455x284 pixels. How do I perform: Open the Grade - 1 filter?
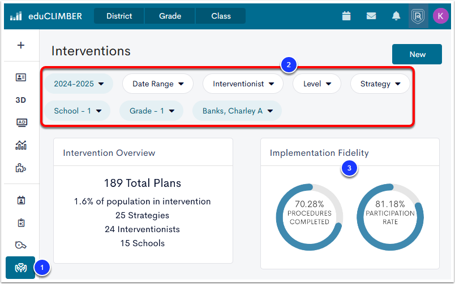152,111
